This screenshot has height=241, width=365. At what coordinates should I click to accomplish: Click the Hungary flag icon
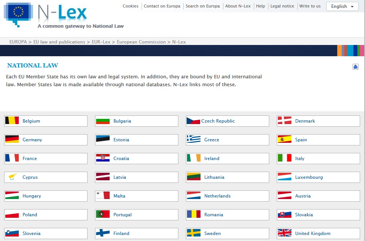click(12, 195)
